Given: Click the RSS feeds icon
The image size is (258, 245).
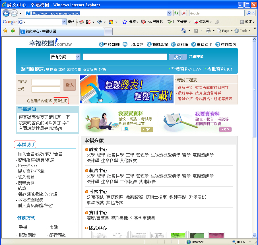Looking at the screenshot, I should [196, 31].
